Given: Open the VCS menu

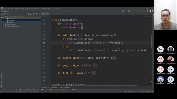Looking at the screenshot, I should (39, 8).
